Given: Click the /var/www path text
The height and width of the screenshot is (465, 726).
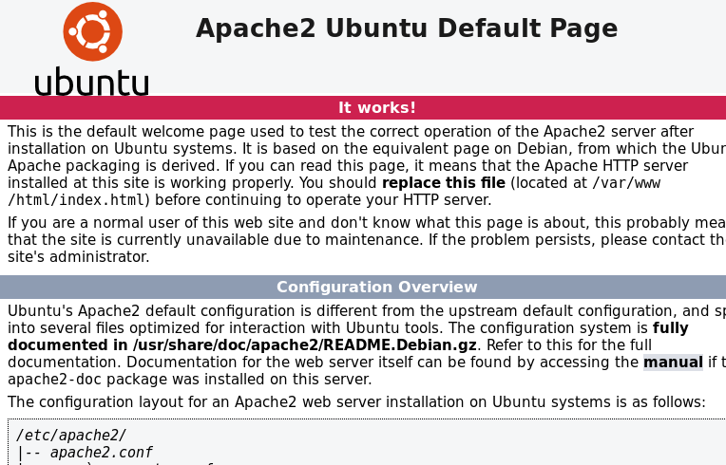Looking at the screenshot, I should coord(626,183).
